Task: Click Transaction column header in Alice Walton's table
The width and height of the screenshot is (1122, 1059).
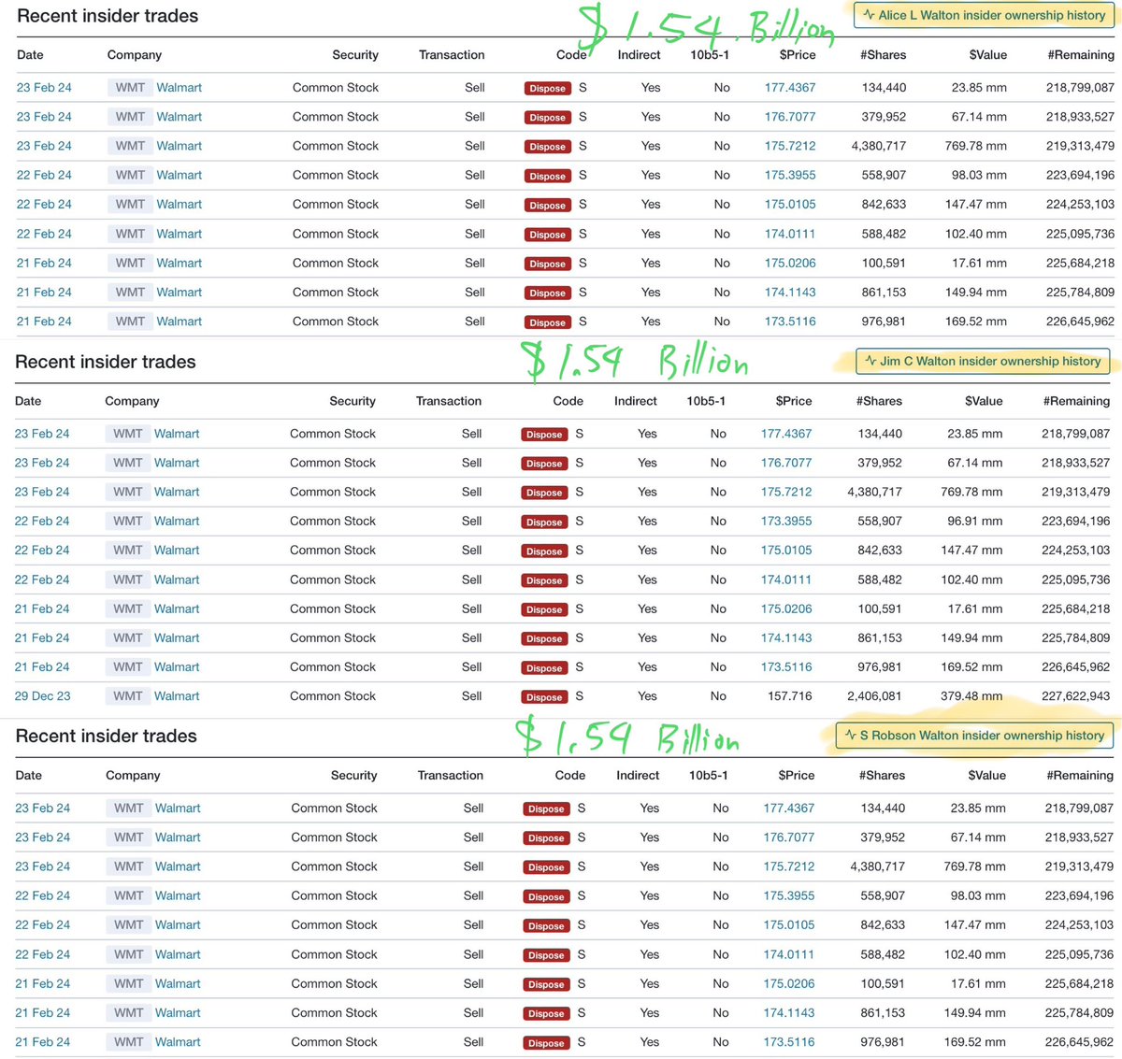Action: click(x=452, y=55)
